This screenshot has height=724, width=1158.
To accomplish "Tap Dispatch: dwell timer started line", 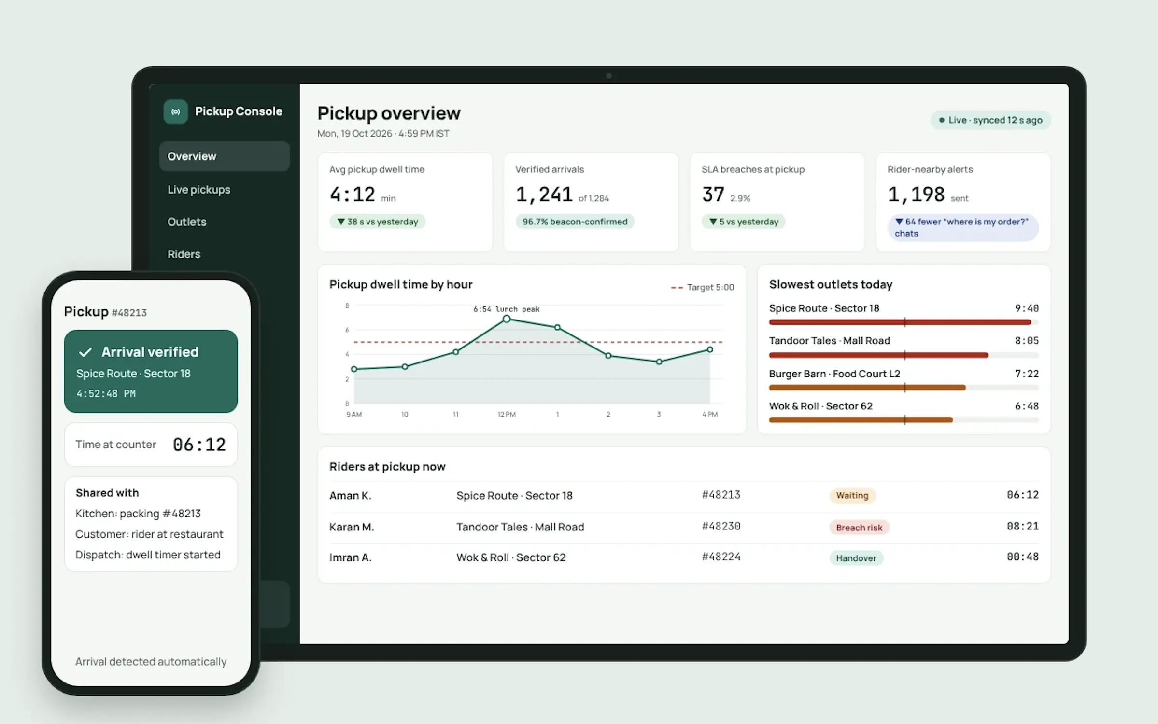I will click(x=148, y=555).
